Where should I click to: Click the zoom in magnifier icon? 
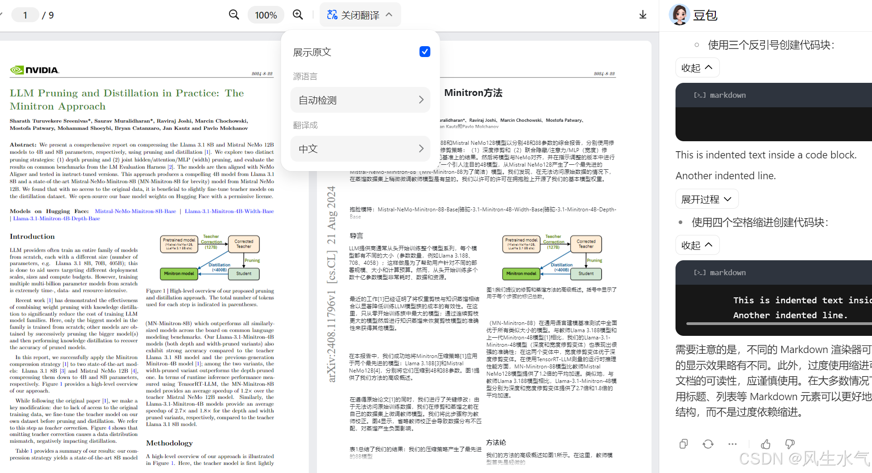tap(298, 15)
